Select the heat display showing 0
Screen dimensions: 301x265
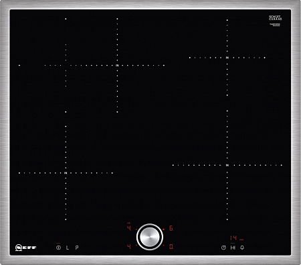pos(171,246)
